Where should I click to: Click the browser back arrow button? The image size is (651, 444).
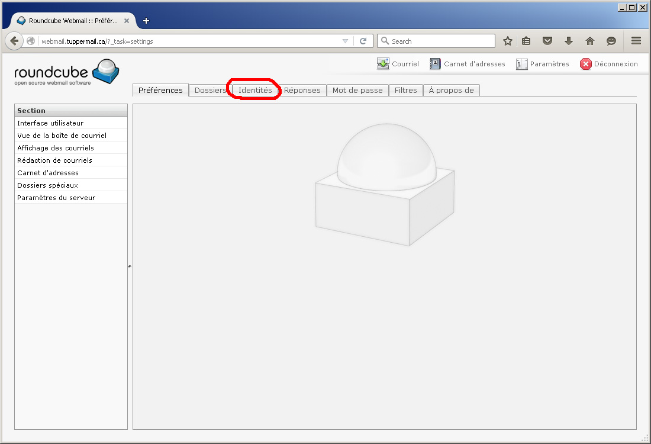tap(14, 41)
